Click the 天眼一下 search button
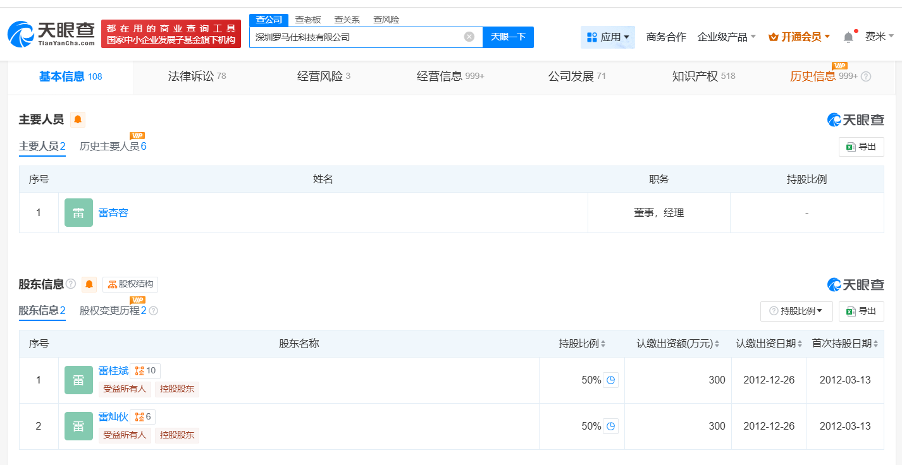Viewport: 902px width, 465px height. coord(508,37)
